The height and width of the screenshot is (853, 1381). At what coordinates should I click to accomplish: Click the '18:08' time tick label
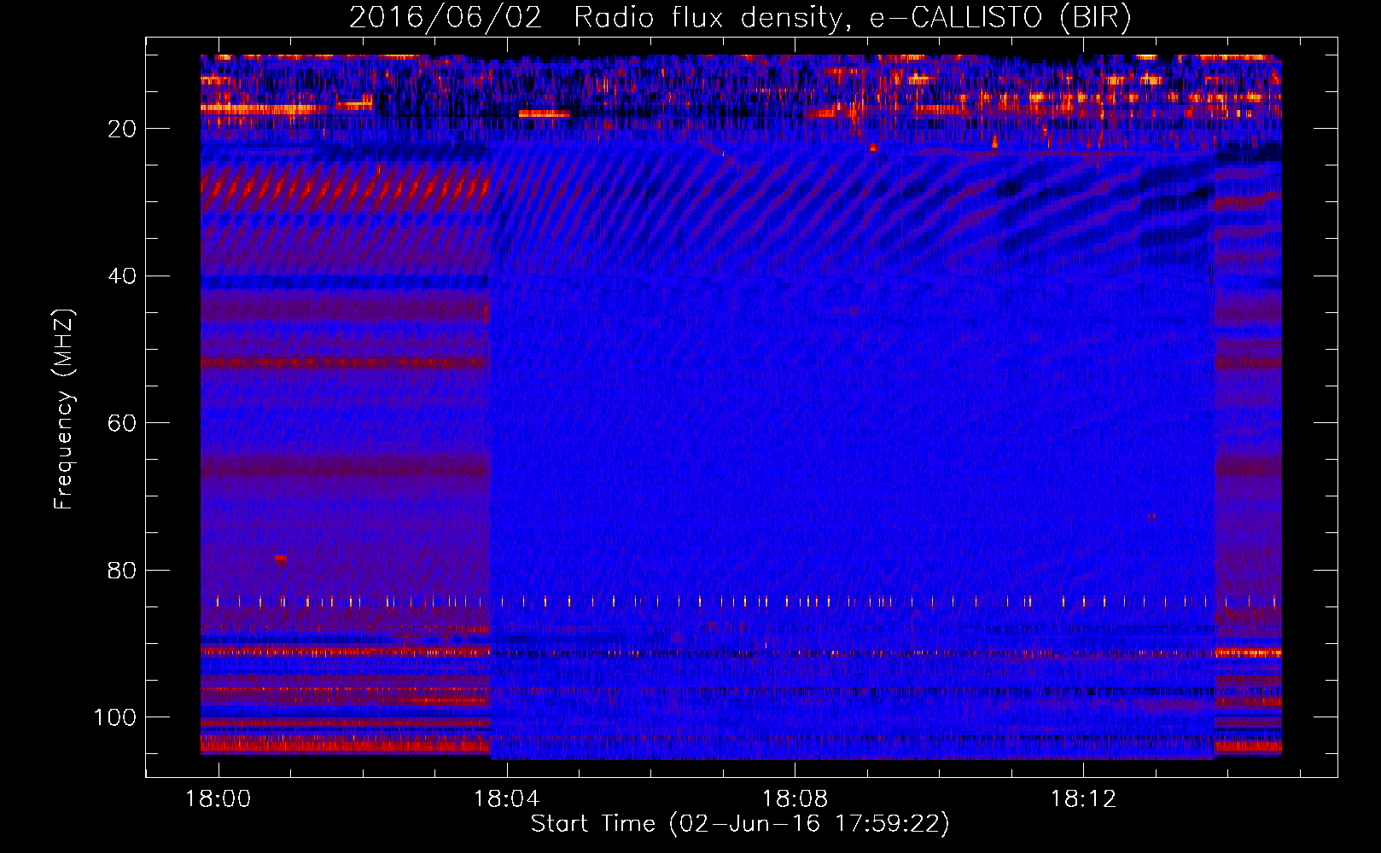(795, 799)
